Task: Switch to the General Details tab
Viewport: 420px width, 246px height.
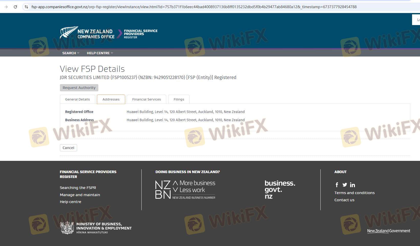Action: pos(77,99)
